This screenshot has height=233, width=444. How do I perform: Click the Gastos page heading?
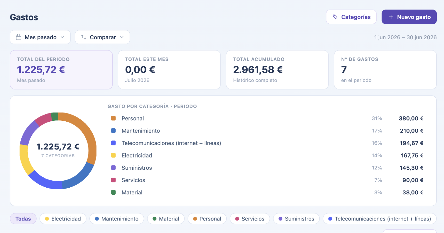(24, 17)
